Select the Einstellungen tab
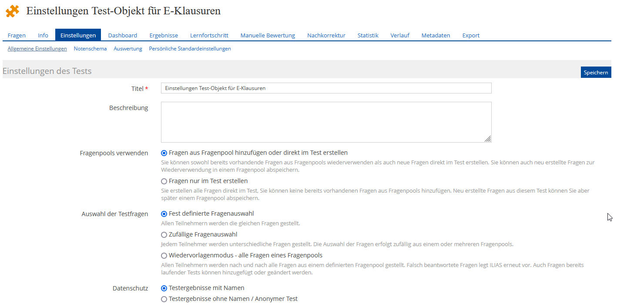Screen dimensions: 617x307 78,35
